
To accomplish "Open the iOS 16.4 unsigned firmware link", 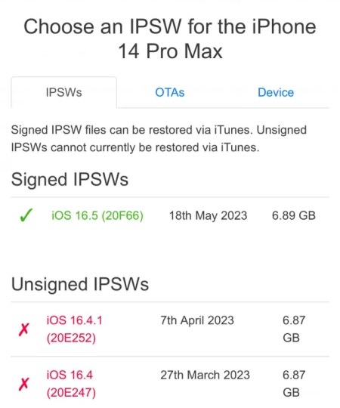I will click(x=71, y=384).
